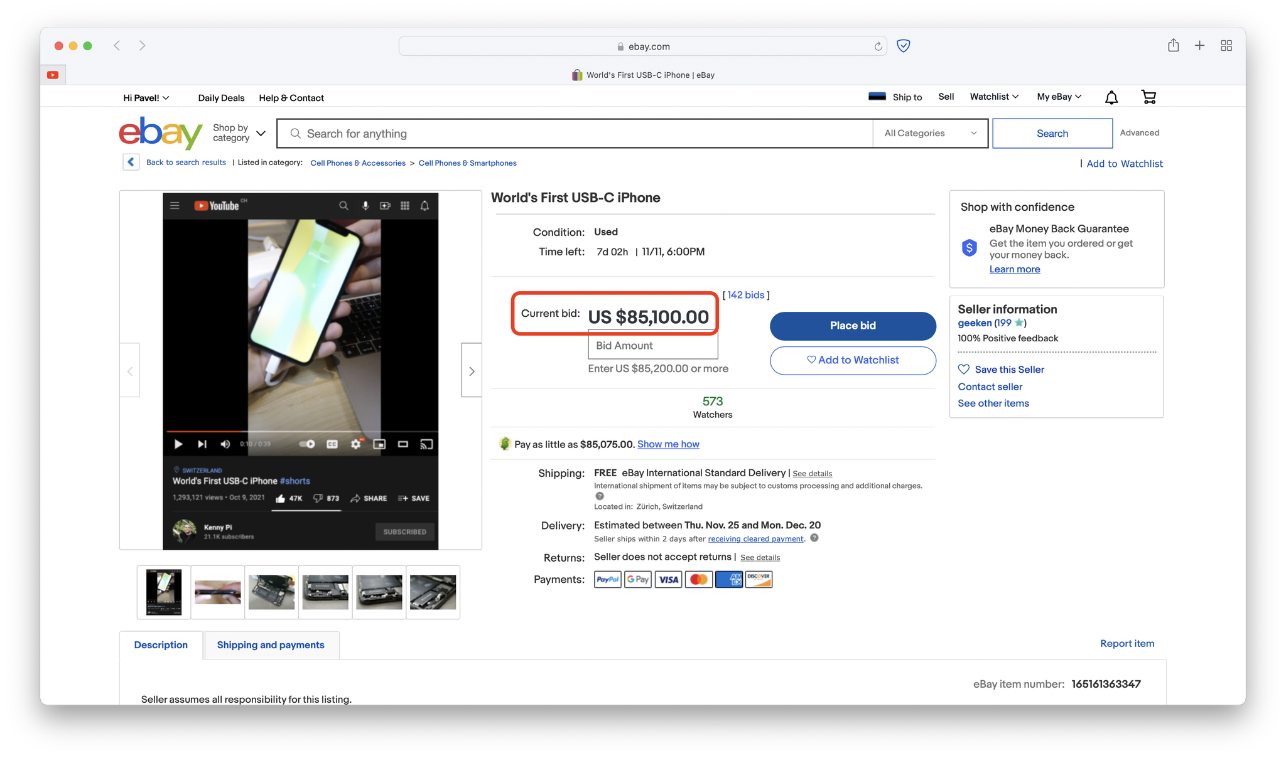Image resolution: width=1286 pixels, height=758 pixels.
Task: Open the privacy shield report icon
Action: (904, 46)
